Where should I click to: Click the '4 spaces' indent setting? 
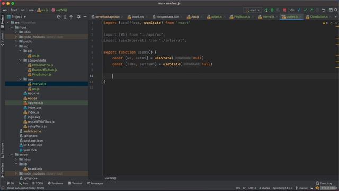coord(264,188)
